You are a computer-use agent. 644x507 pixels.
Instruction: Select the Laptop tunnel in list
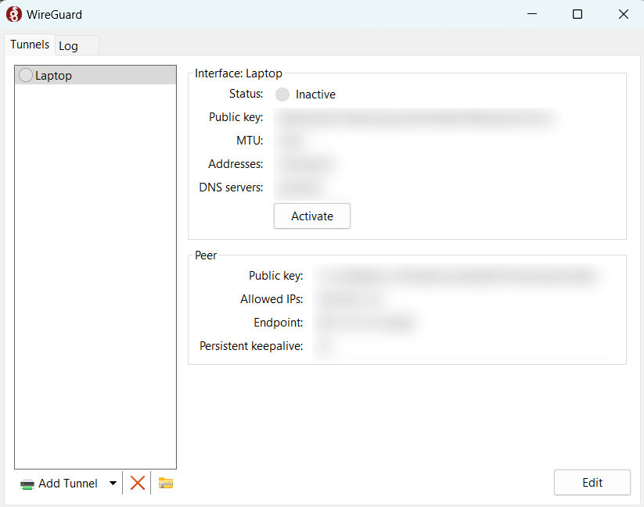(95, 75)
